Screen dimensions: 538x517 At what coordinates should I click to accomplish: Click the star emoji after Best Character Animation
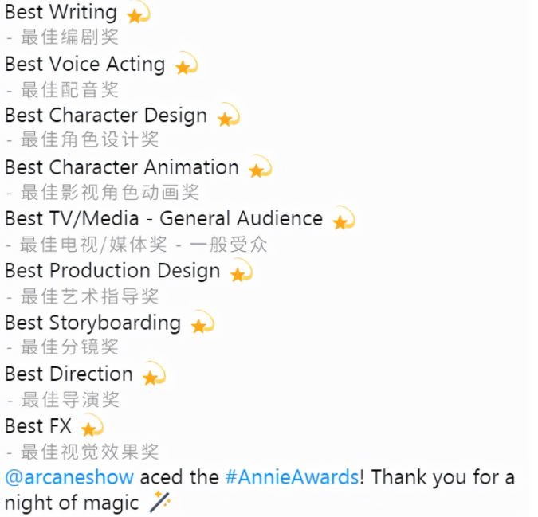[x=260, y=167]
